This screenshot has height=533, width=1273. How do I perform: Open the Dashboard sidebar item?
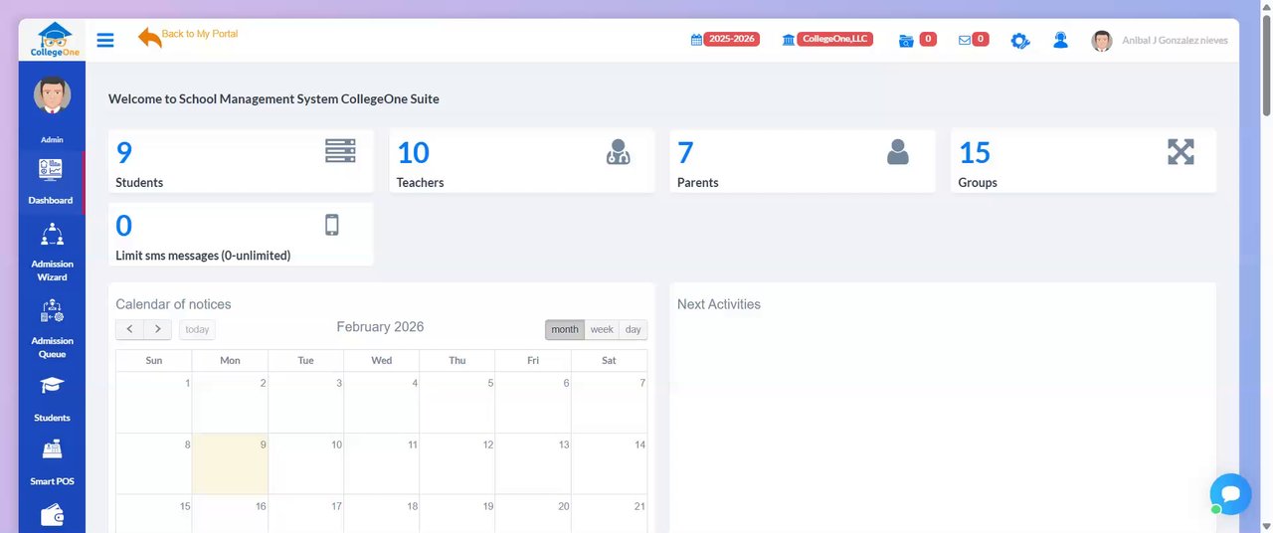tap(51, 181)
